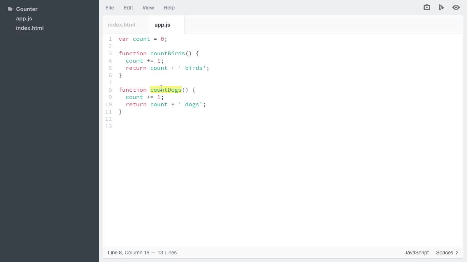Click line number 5 in the gutter
Image resolution: width=467 pixels, height=262 pixels.
point(110,68)
